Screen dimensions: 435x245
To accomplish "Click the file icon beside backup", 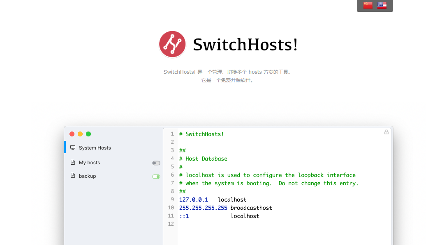I will (73, 176).
